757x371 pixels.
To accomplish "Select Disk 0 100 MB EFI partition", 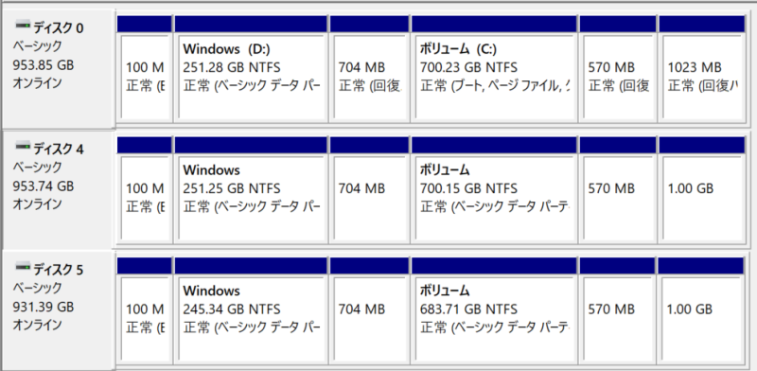I will click(145, 69).
